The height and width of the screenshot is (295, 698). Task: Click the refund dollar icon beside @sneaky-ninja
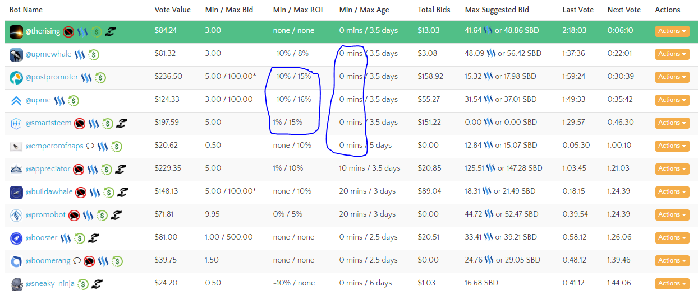coord(83,284)
